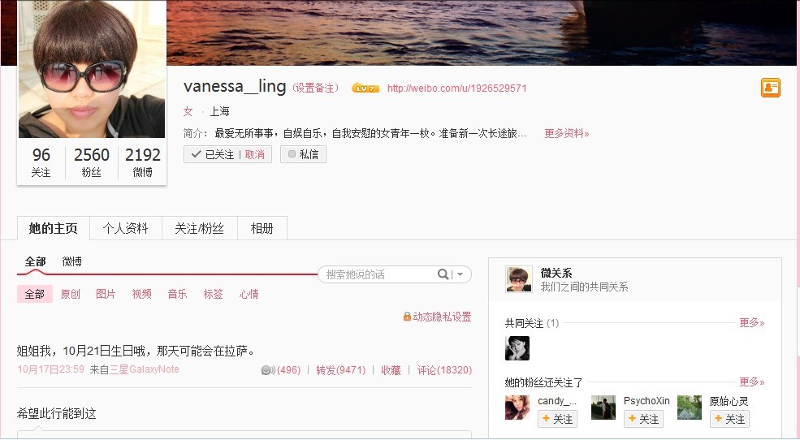
Task: Toggle the 已关注 followed checkmark button
Action: (x=212, y=154)
